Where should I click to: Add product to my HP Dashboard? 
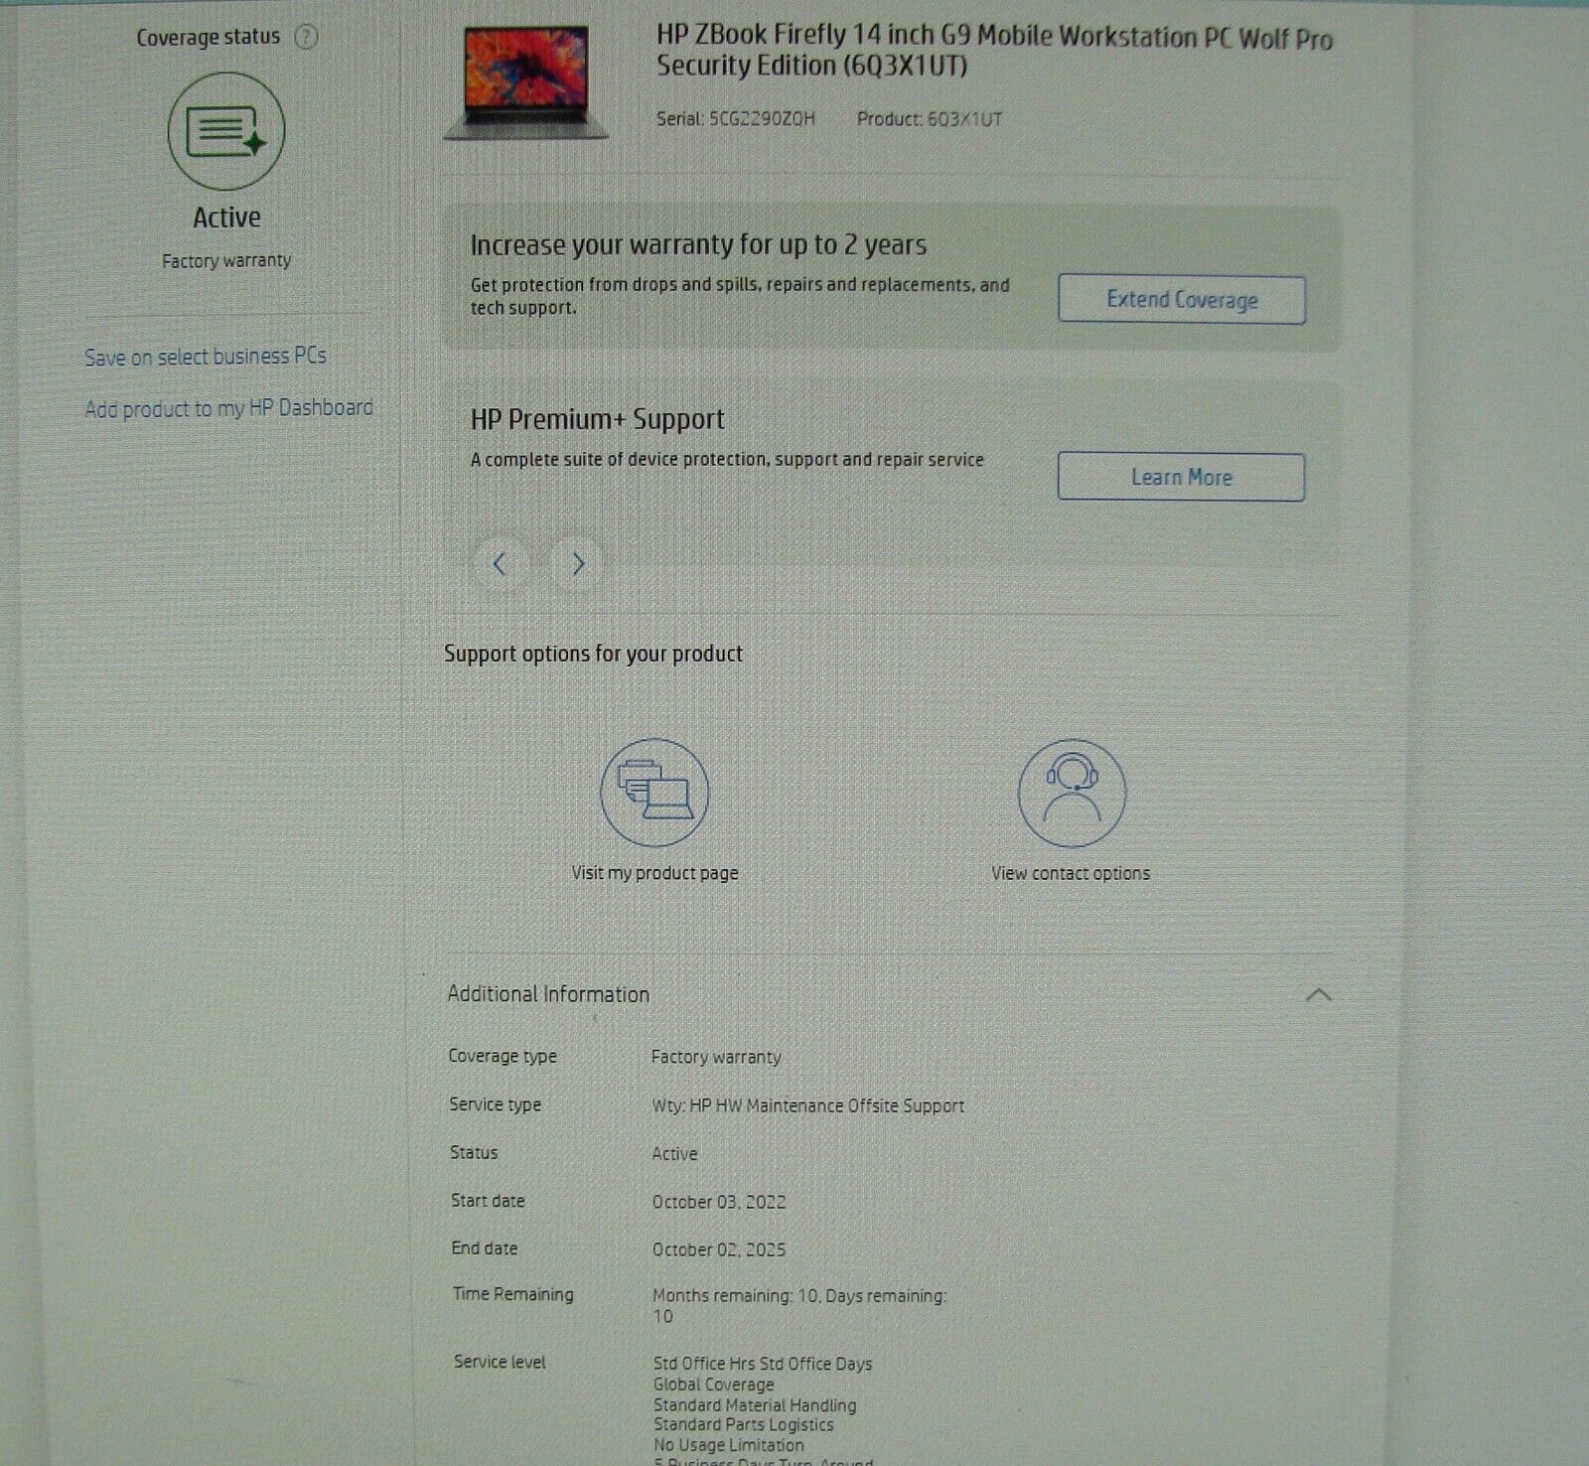point(228,407)
